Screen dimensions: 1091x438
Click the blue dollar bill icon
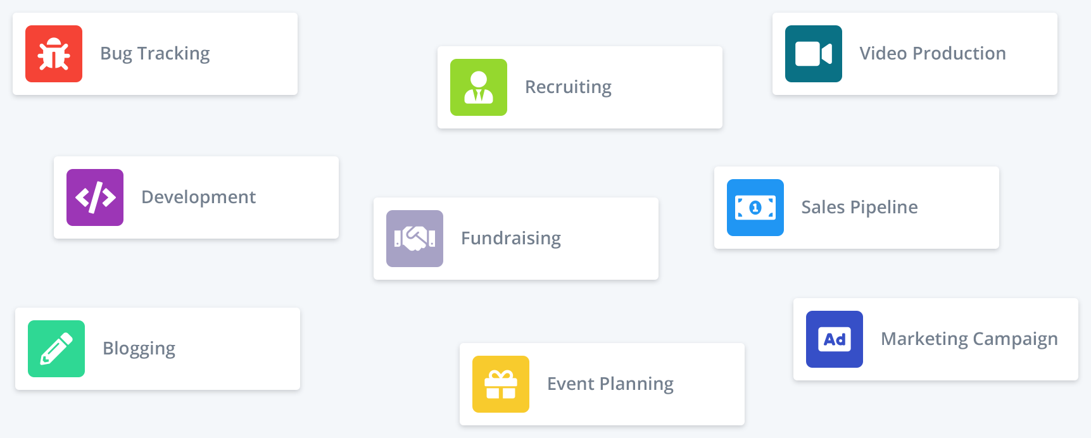click(755, 208)
